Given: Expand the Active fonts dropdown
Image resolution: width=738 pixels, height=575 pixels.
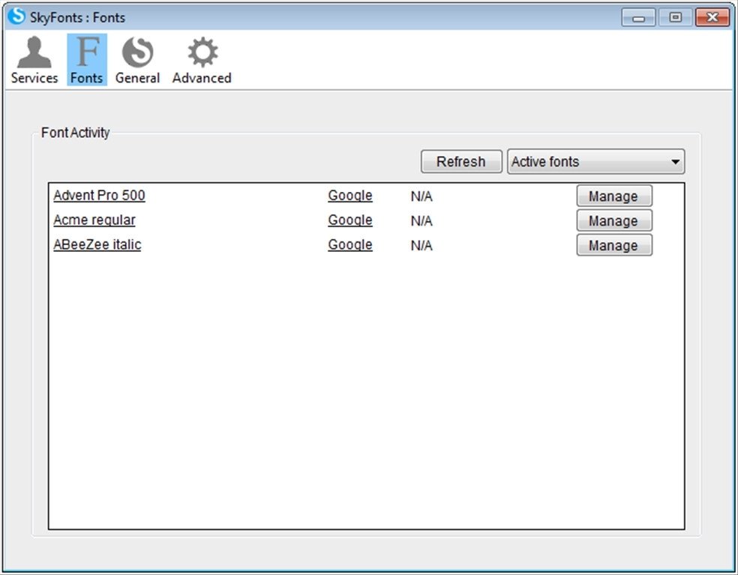Looking at the screenshot, I should 595,161.
